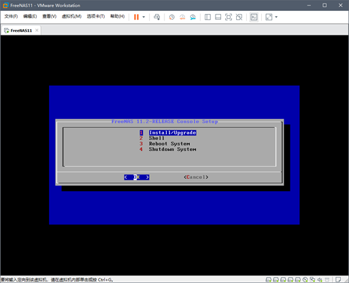This screenshot has width=349, height=283.
Task: Click the CD/DVD drive status icon
Action: (305, 280)
